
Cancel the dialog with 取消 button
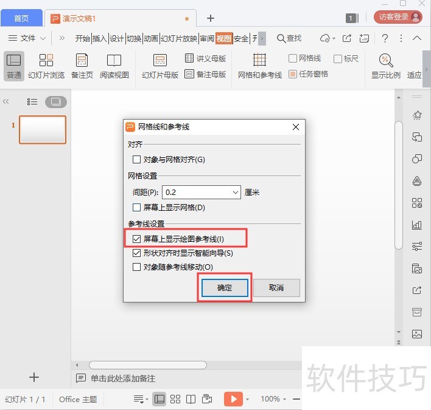coord(276,288)
